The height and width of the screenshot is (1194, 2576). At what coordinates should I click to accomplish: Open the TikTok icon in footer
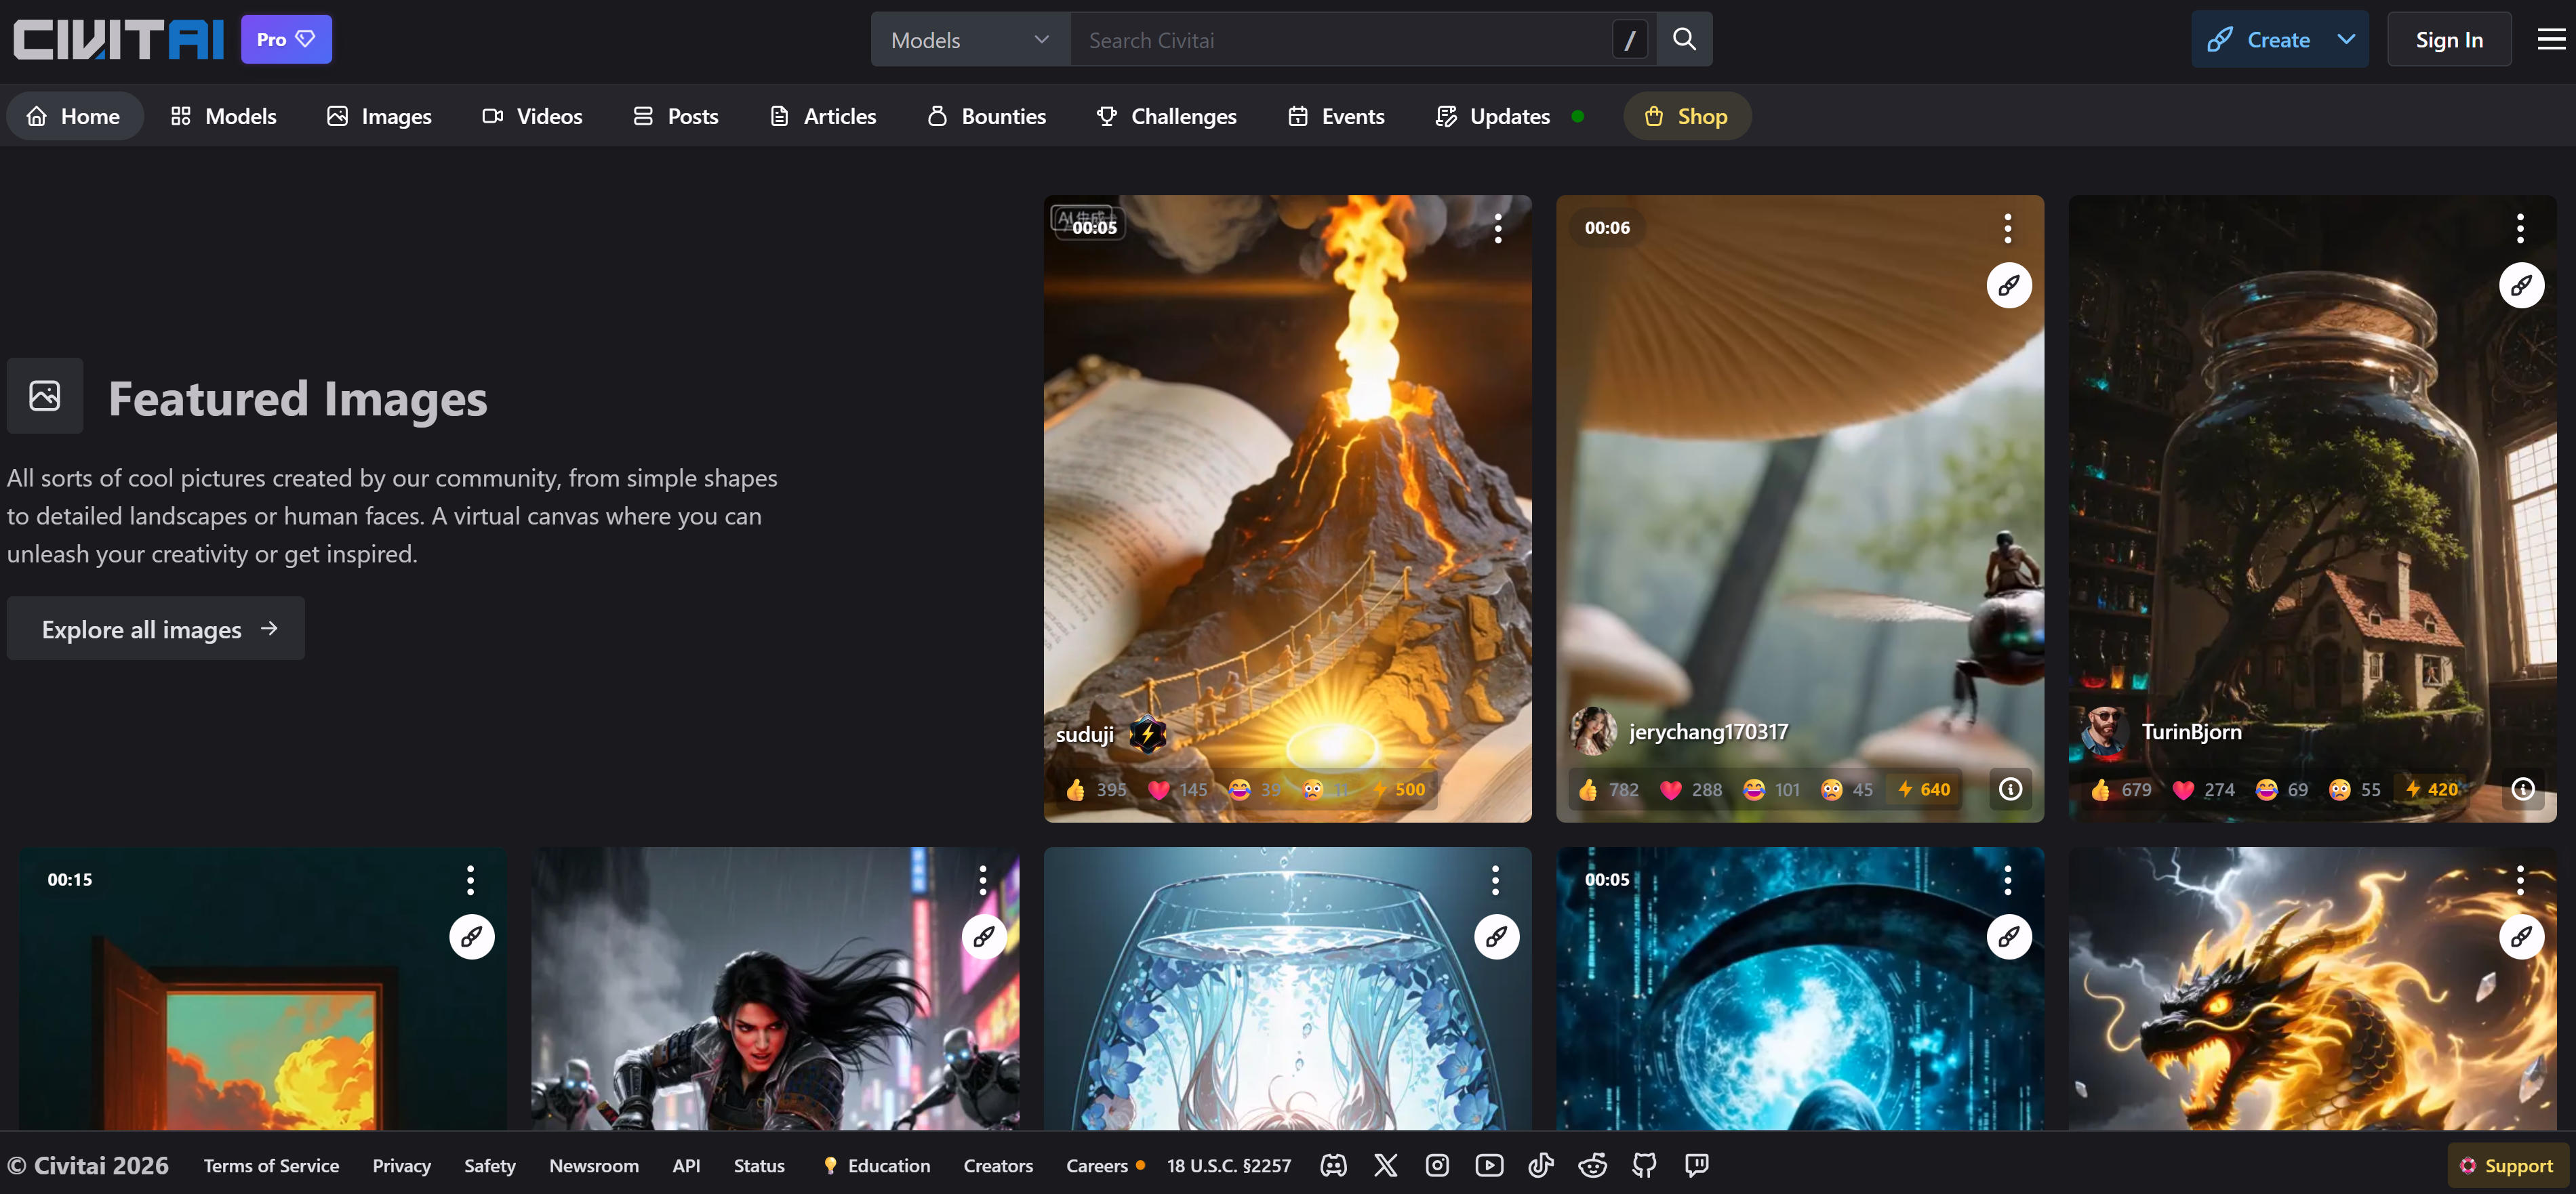coord(1540,1165)
